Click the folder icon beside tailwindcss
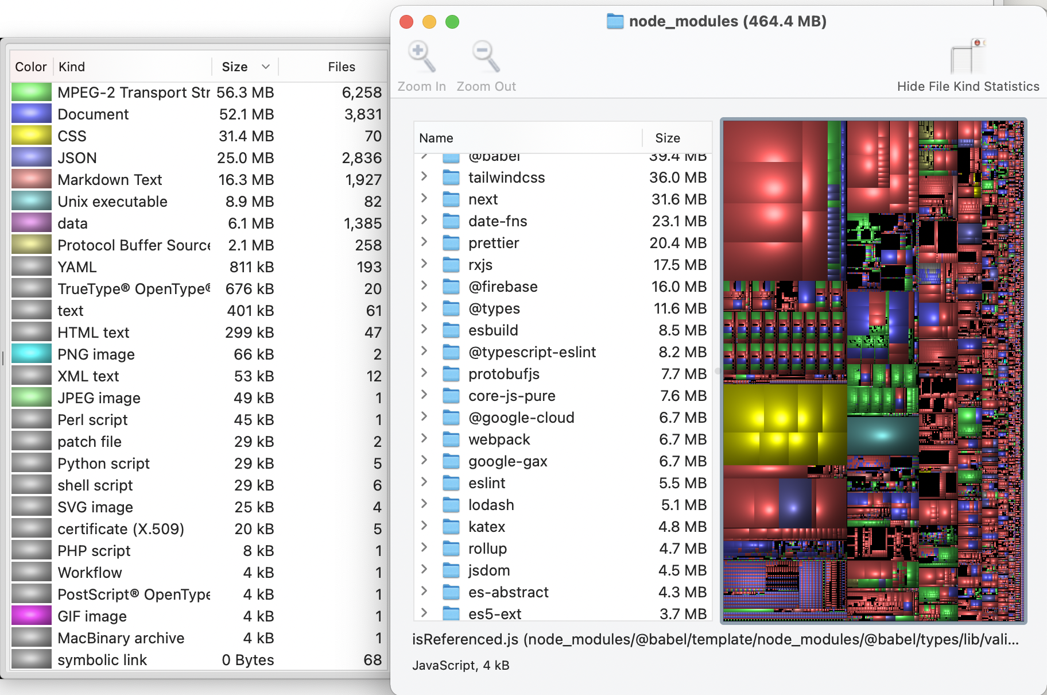The height and width of the screenshot is (695, 1047). click(450, 177)
